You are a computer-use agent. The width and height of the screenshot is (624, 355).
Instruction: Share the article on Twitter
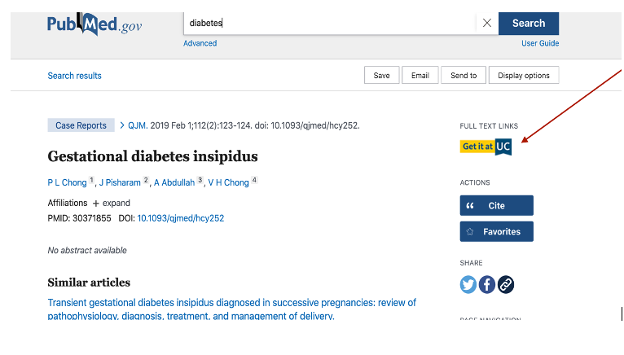[468, 284]
